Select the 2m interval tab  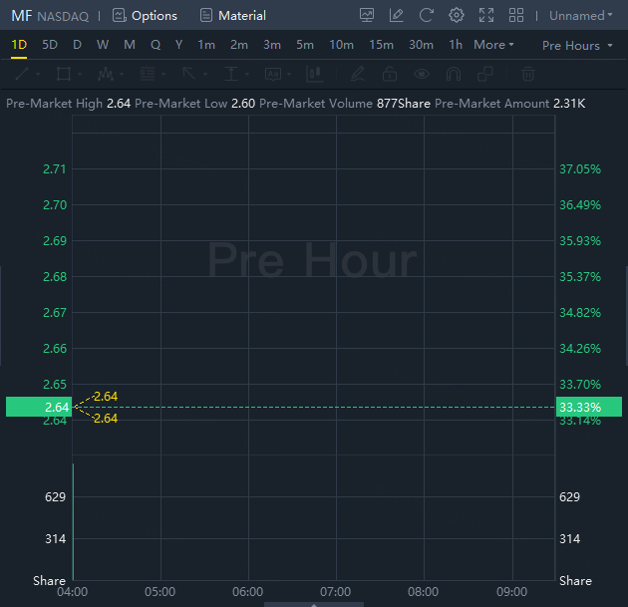pos(239,45)
